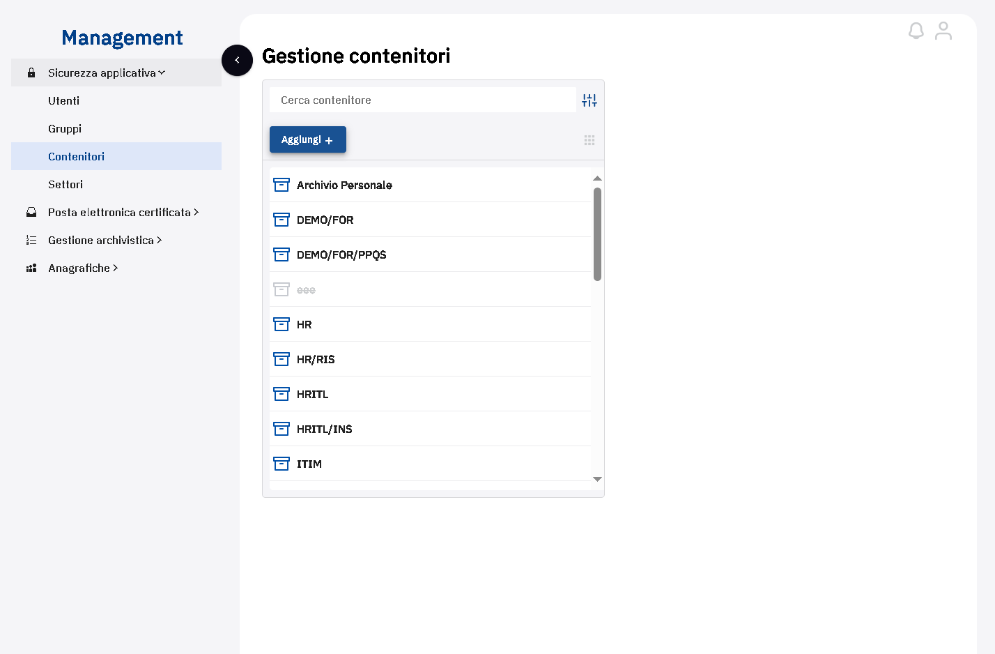The width and height of the screenshot is (995, 654).
Task: Click the list scrollbar down arrow
Action: pos(597,479)
